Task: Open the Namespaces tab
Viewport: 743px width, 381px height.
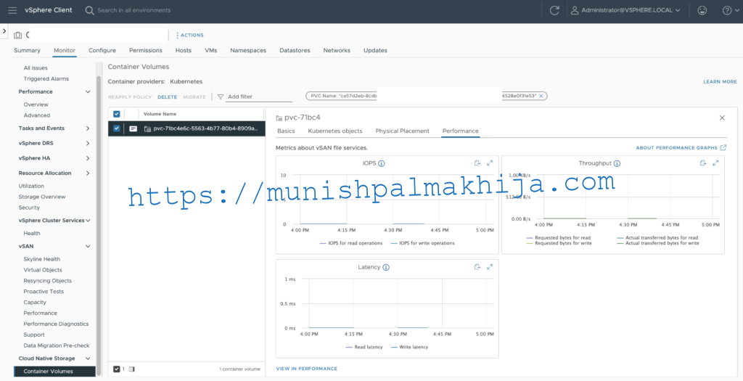Action: pos(248,50)
